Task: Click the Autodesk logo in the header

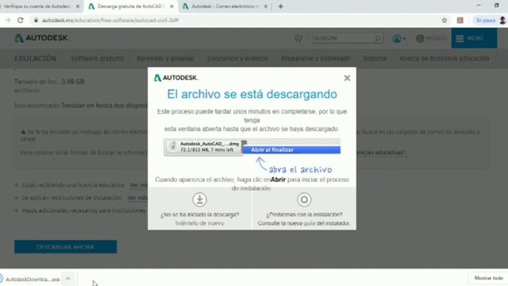Action: coord(41,38)
